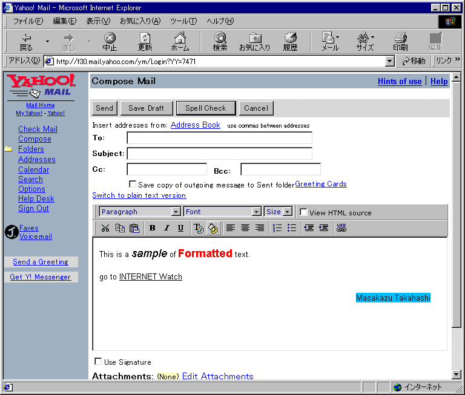Click the browser Print (印刷) button
Image resolution: width=465 pixels, height=395 pixels.
400,42
